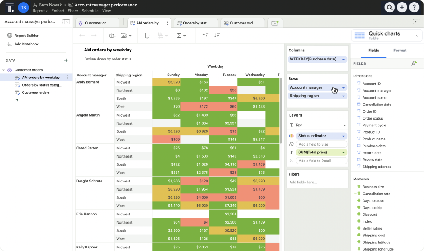424x251 pixels.
Task: Collapse the right fields panel
Action: tap(416, 22)
